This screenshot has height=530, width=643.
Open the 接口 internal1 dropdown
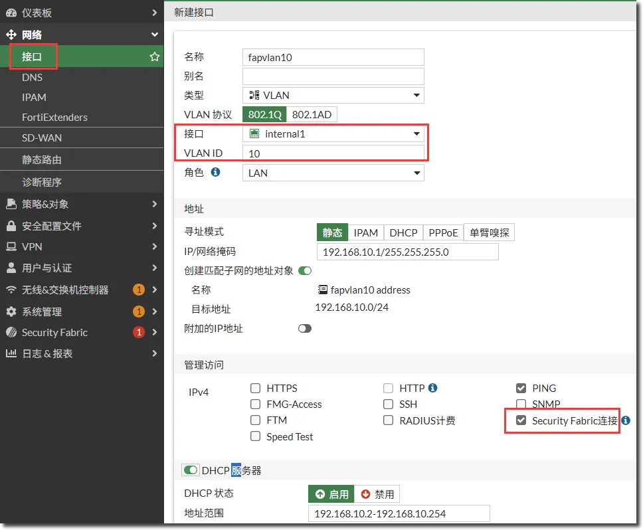pos(333,133)
